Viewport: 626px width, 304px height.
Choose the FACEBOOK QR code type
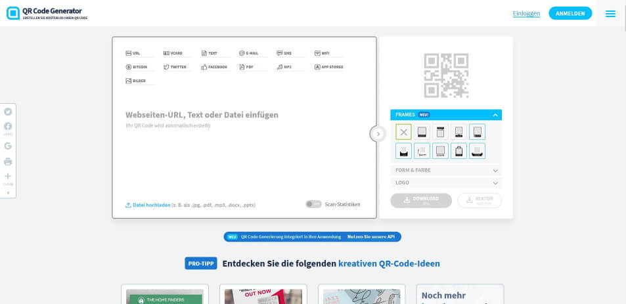214,67
